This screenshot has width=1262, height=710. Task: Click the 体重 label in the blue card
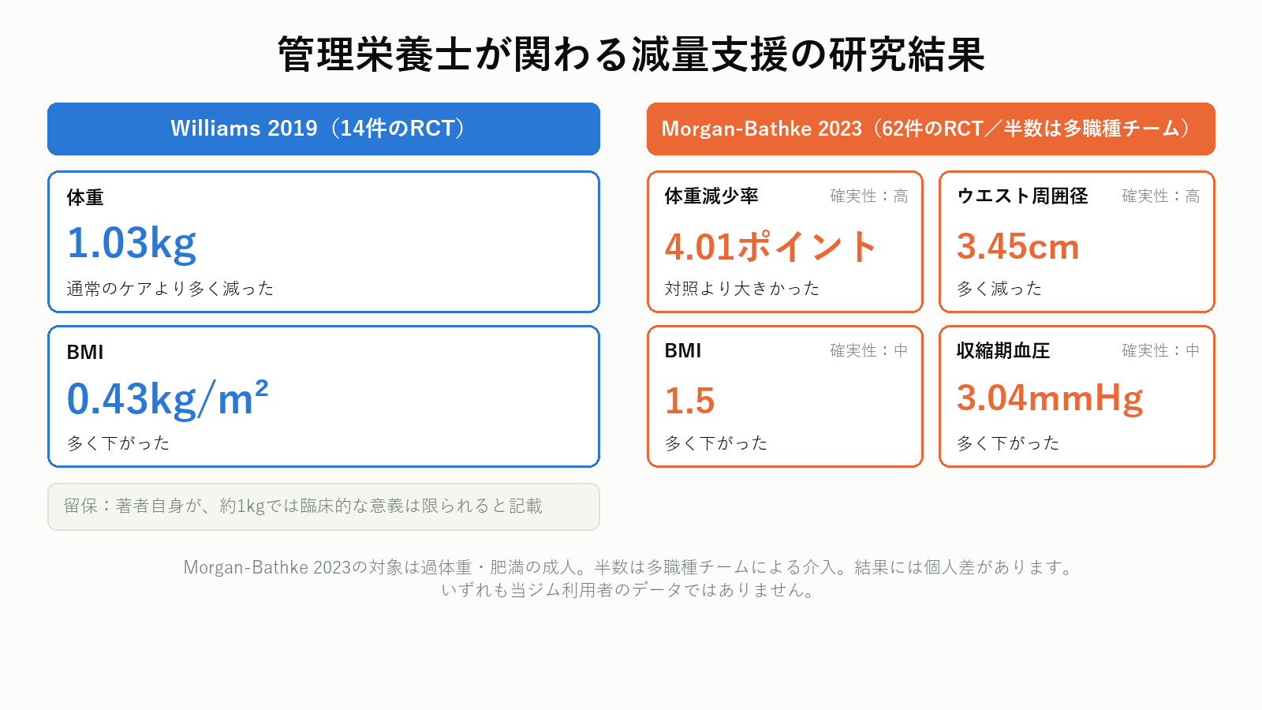click(85, 197)
